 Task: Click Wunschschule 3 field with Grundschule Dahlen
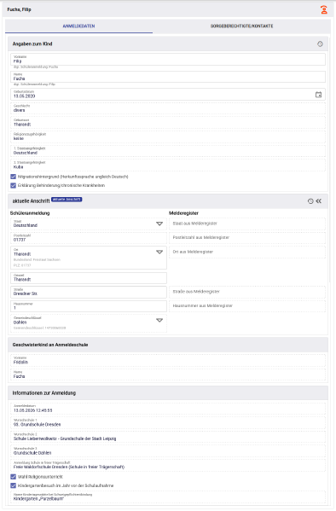pyautogui.click(x=168, y=451)
